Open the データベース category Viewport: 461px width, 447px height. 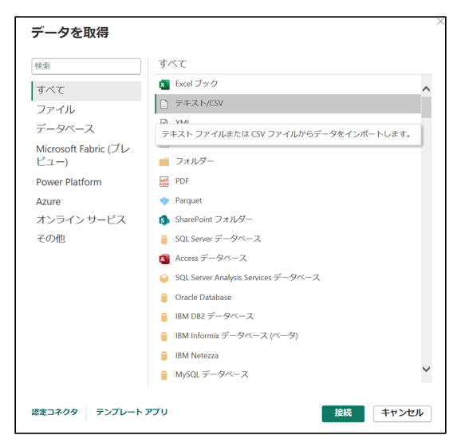pyautogui.click(x=65, y=129)
